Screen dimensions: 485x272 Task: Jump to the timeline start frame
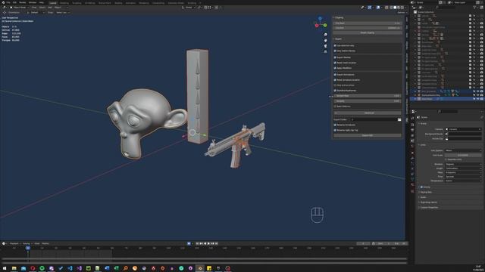tap(197, 243)
